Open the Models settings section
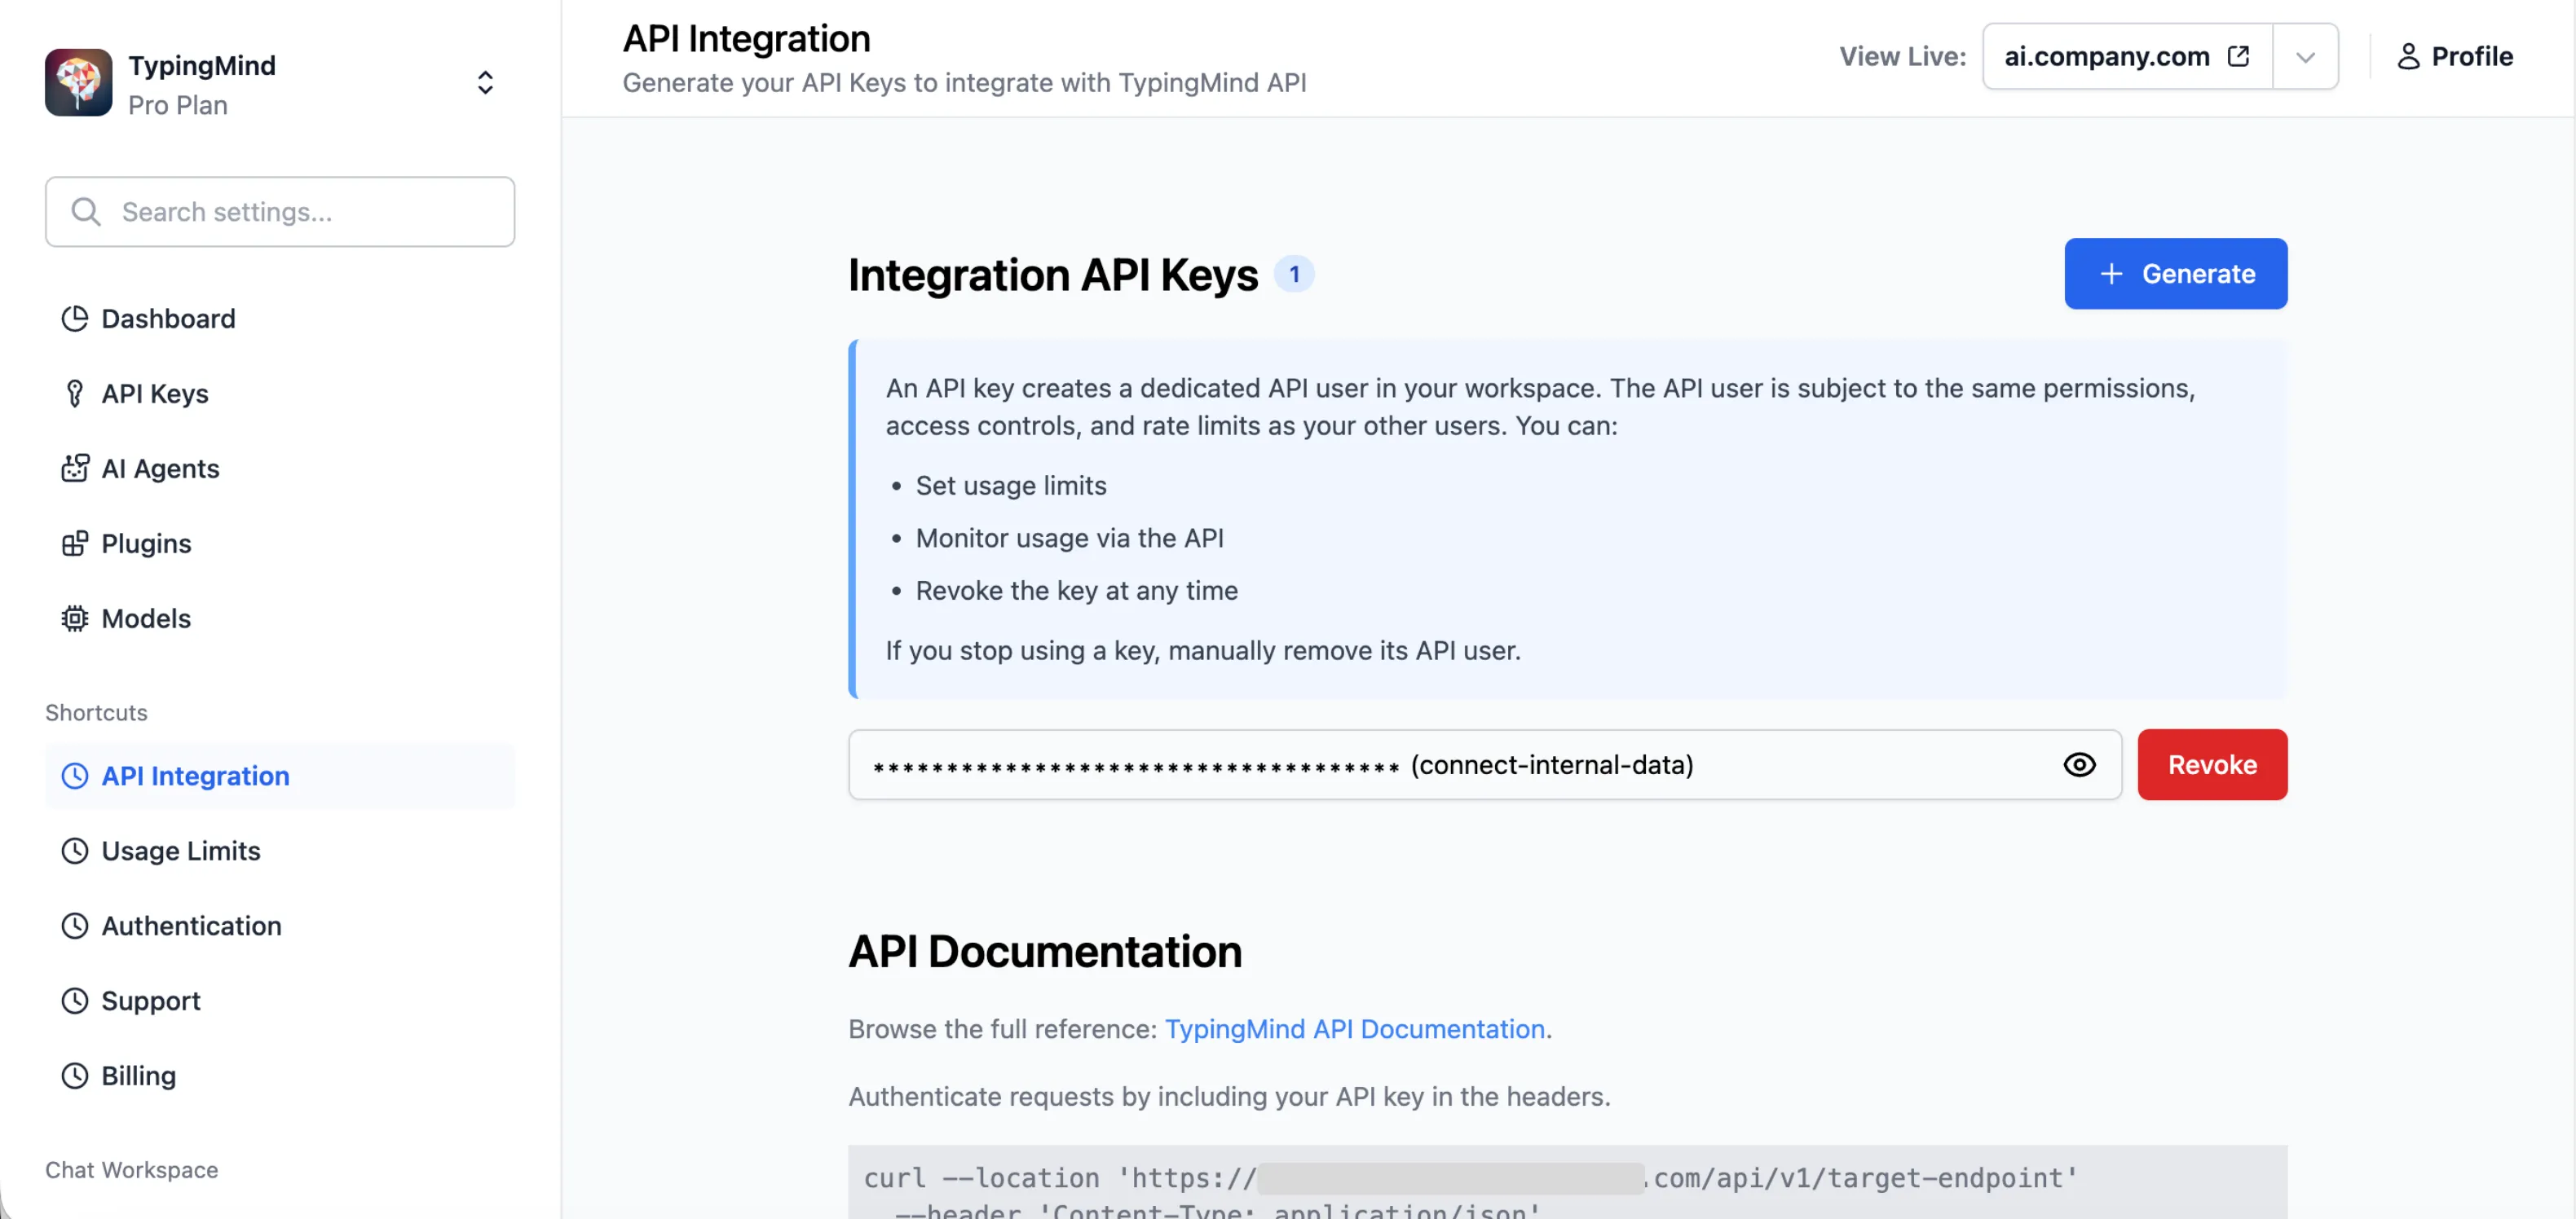Screen dimensions: 2576x1219 pyautogui.click(x=146, y=618)
